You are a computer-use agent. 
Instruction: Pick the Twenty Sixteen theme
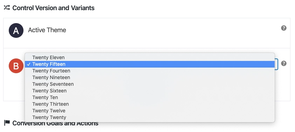150,91
